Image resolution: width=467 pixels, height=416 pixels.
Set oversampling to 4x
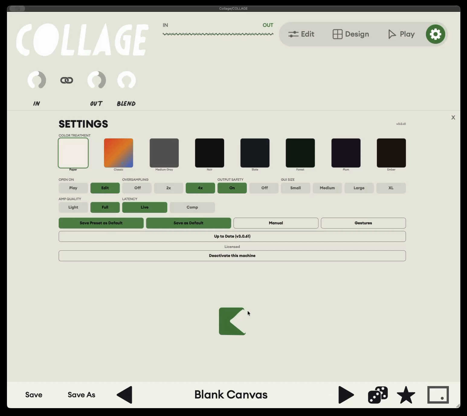click(x=200, y=188)
